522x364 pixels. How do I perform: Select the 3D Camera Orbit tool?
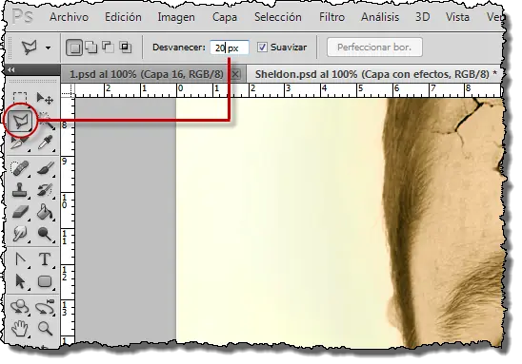pyautogui.click(x=45, y=307)
